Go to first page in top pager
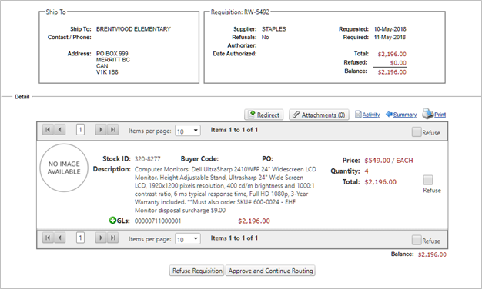This screenshot has width=482, height=289. (x=48, y=130)
